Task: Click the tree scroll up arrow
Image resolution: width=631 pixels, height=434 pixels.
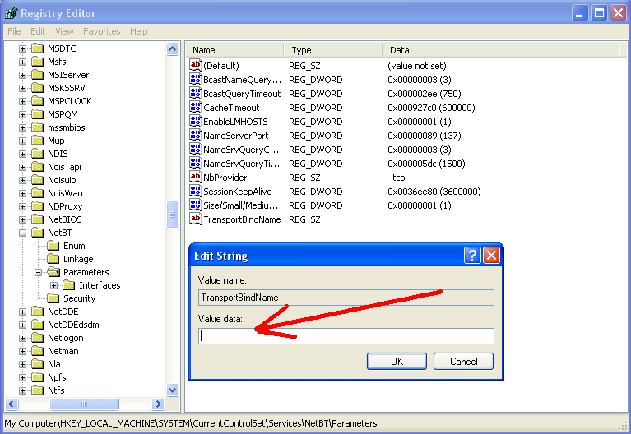Action: point(172,49)
